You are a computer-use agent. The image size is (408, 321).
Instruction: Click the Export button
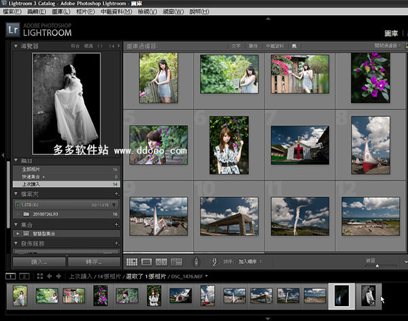pyautogui.click(x=94, y=262)
